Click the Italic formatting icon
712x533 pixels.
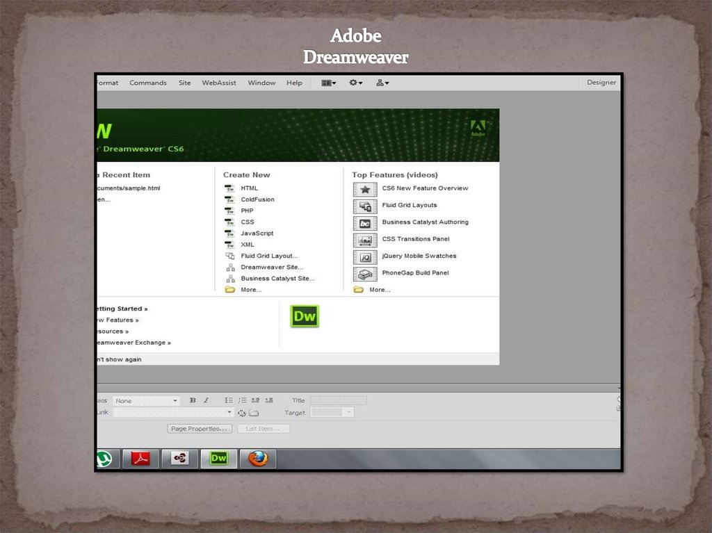click(x=206, y=400)
